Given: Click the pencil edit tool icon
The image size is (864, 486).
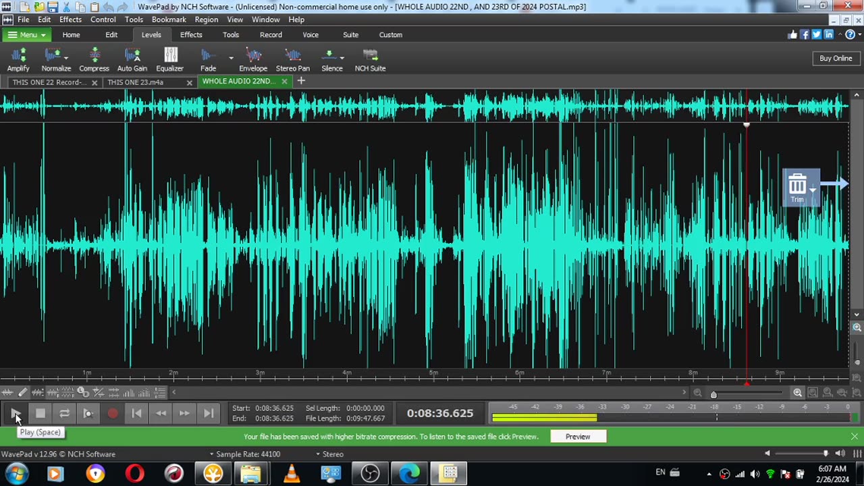Looking at the screenshot, I should (22, 392).
